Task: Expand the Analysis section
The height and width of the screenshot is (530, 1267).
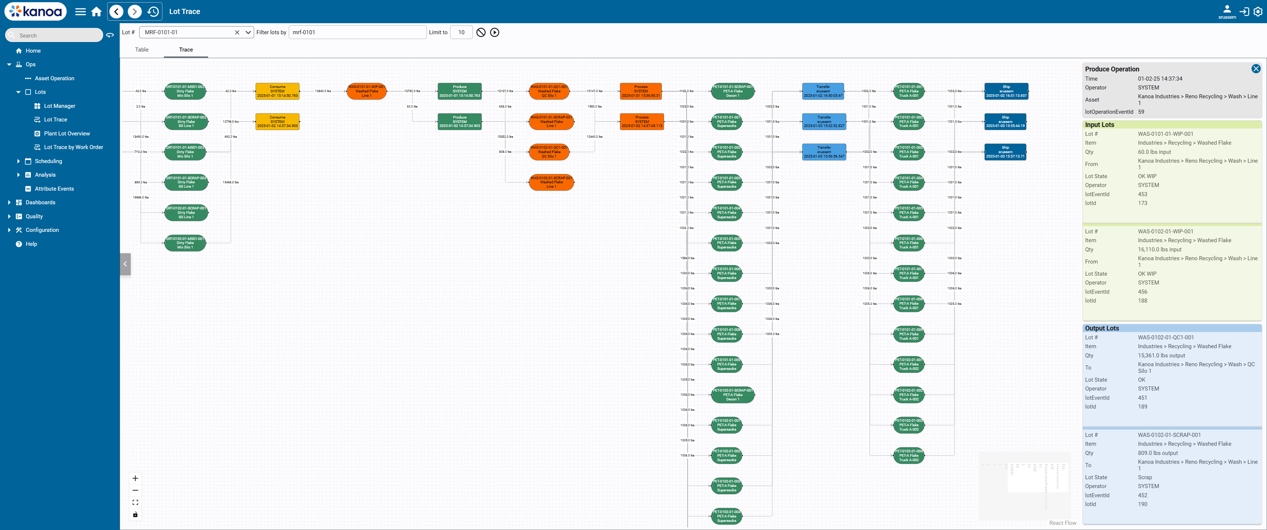Action: (18, 175)
